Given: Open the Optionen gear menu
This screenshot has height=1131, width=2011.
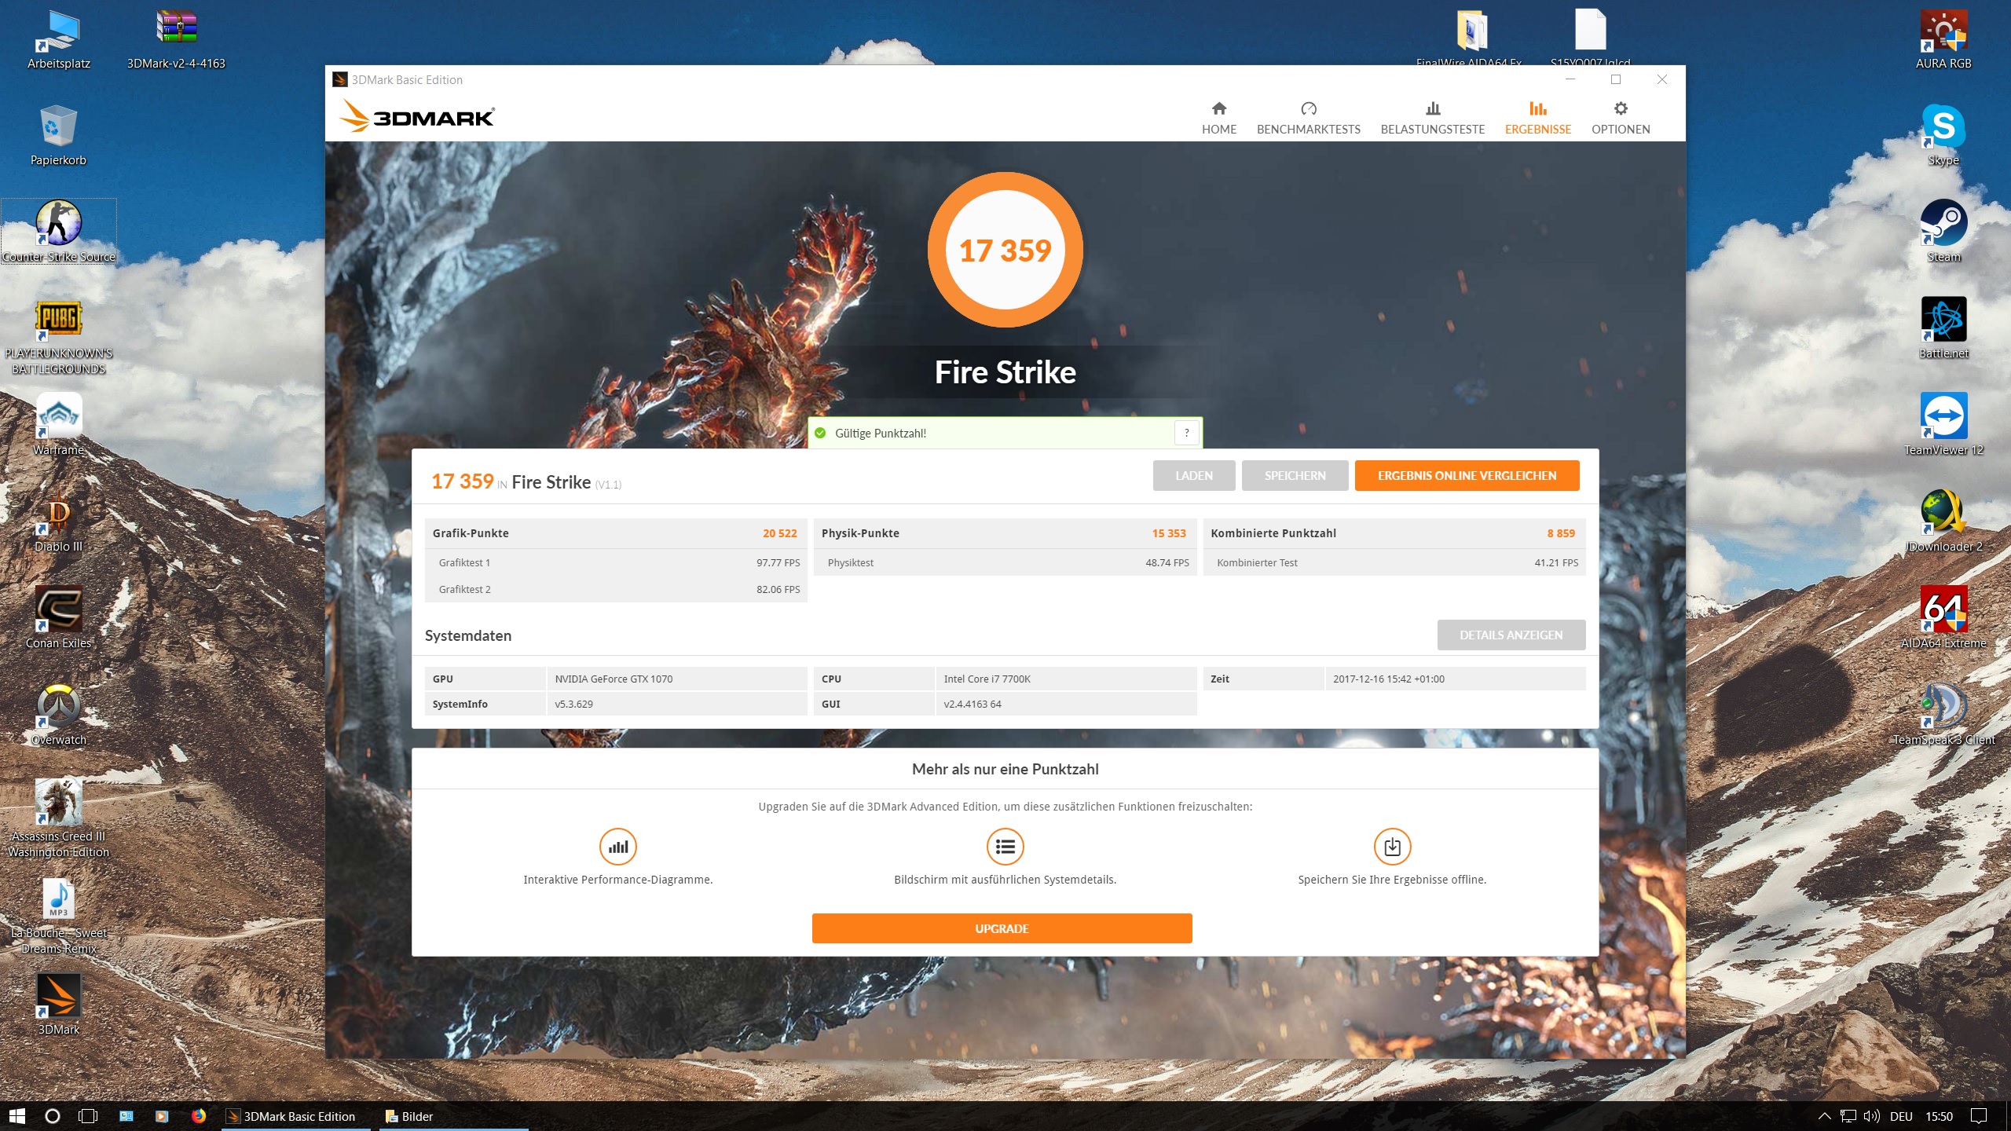Looking at the screenshot, I should (1620, 118).
